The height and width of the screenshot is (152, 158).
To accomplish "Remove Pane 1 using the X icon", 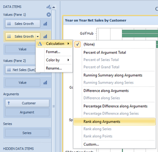I will (49, 15).
